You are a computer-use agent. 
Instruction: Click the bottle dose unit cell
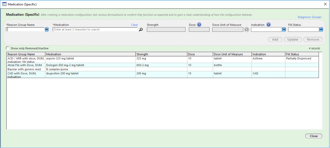(x=232, y=65)
